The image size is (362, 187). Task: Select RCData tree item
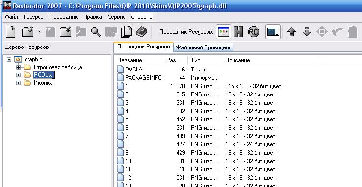(x=44, y=75)
